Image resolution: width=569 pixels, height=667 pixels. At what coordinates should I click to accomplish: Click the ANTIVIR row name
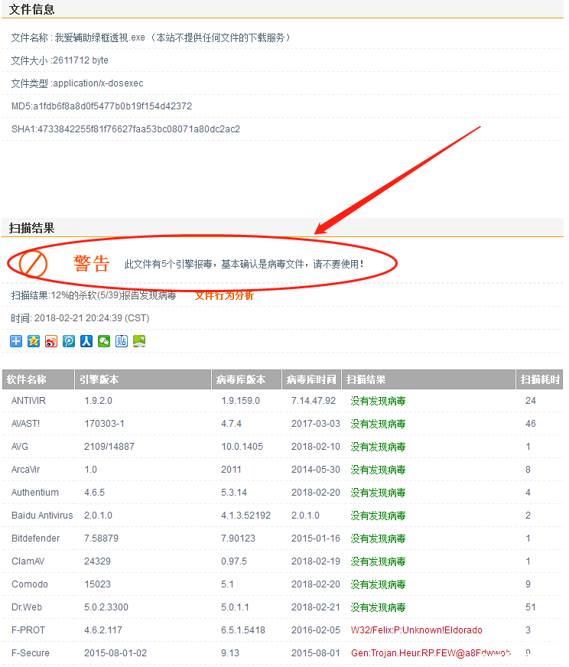(x=28, y=401)
